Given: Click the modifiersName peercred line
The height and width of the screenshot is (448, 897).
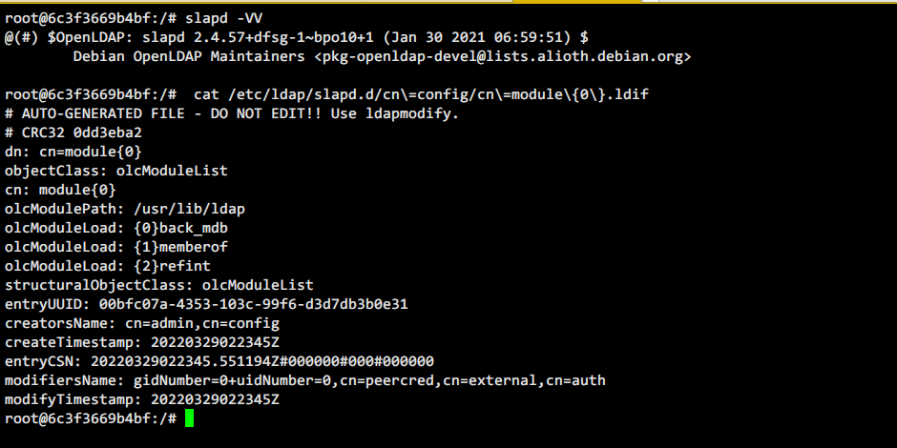Looking at the screenshot, I should (x=305, y=380).
